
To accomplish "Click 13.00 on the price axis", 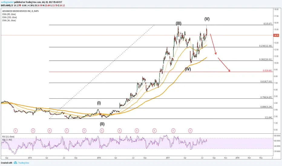I will click(x=276, y=43).
